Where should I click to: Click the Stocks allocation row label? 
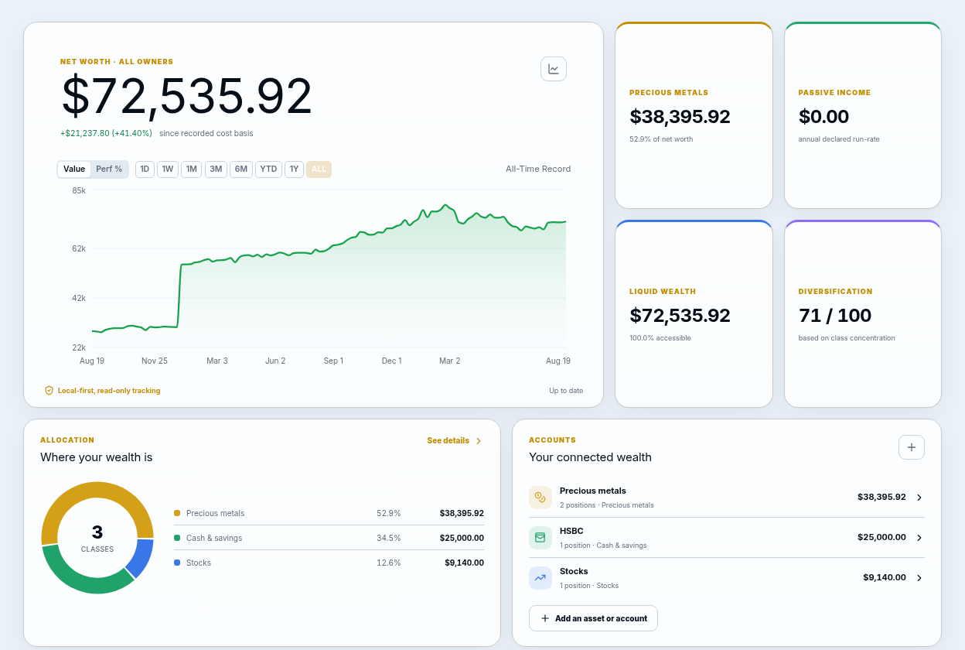(199, 563)
